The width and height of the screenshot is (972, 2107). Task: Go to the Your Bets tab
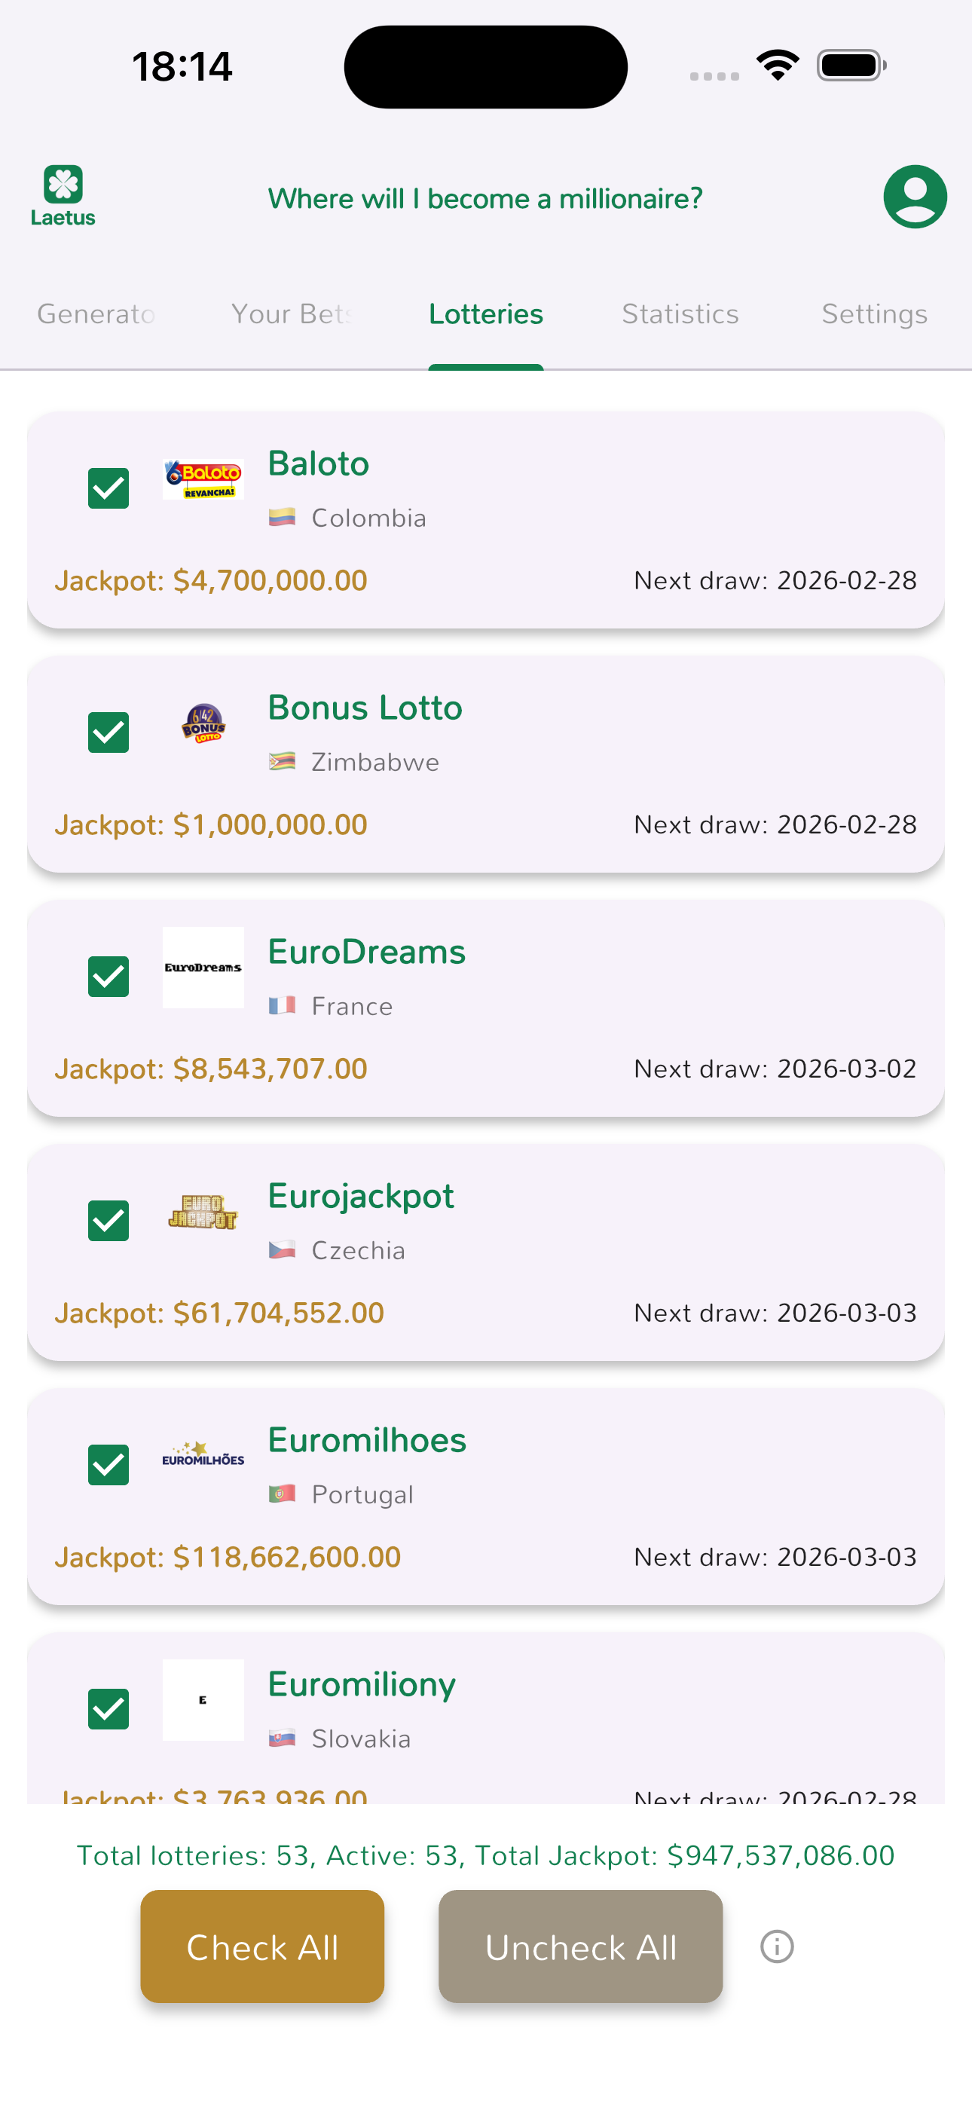point(292,314)
